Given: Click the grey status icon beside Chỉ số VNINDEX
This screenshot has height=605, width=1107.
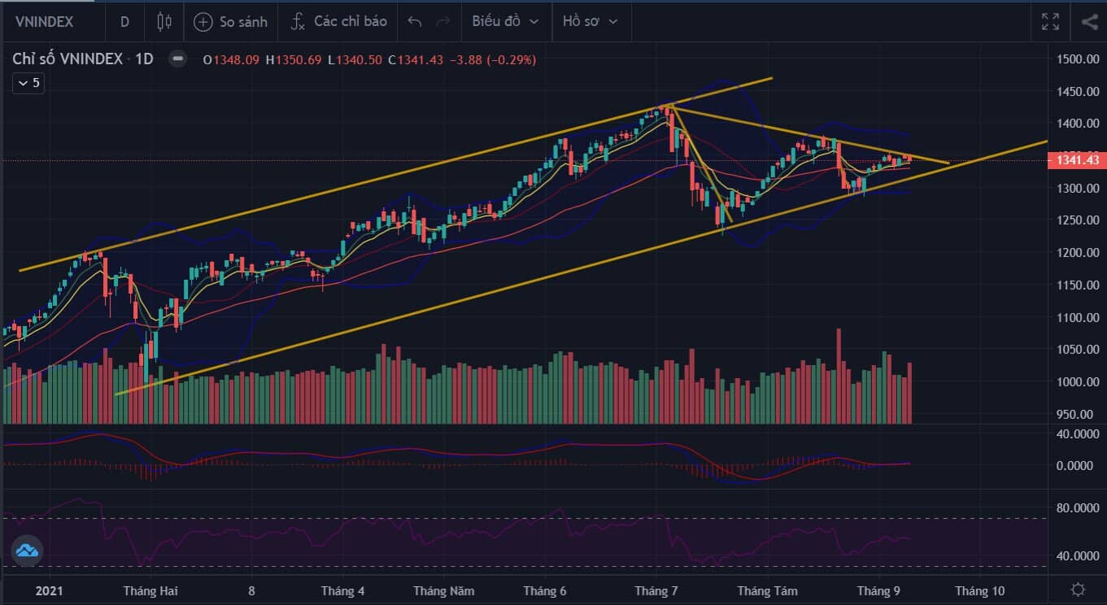Looking at the screenshot, I should (178, 59).
